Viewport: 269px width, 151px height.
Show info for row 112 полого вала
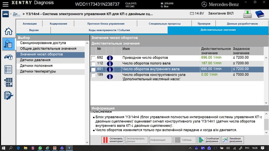110,64
